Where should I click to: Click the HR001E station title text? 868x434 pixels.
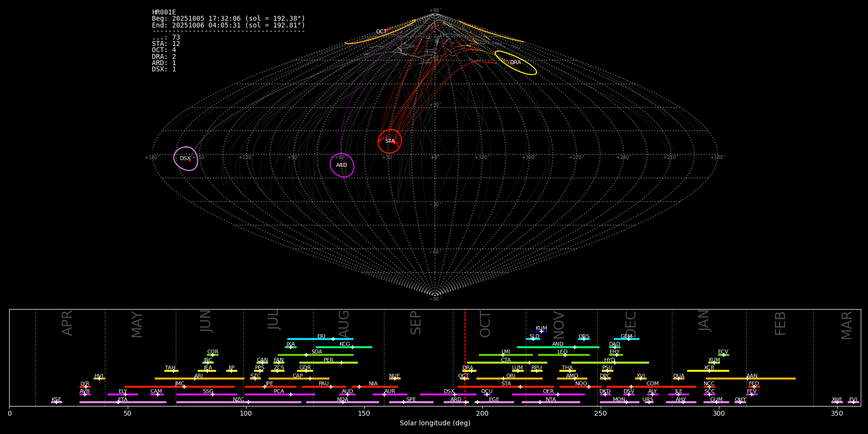164,13
